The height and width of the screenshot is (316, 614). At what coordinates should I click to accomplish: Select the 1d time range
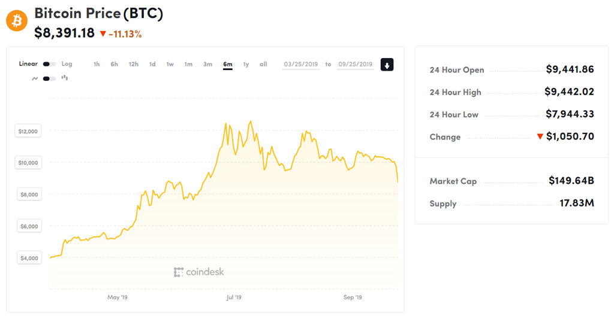[152, 64]
